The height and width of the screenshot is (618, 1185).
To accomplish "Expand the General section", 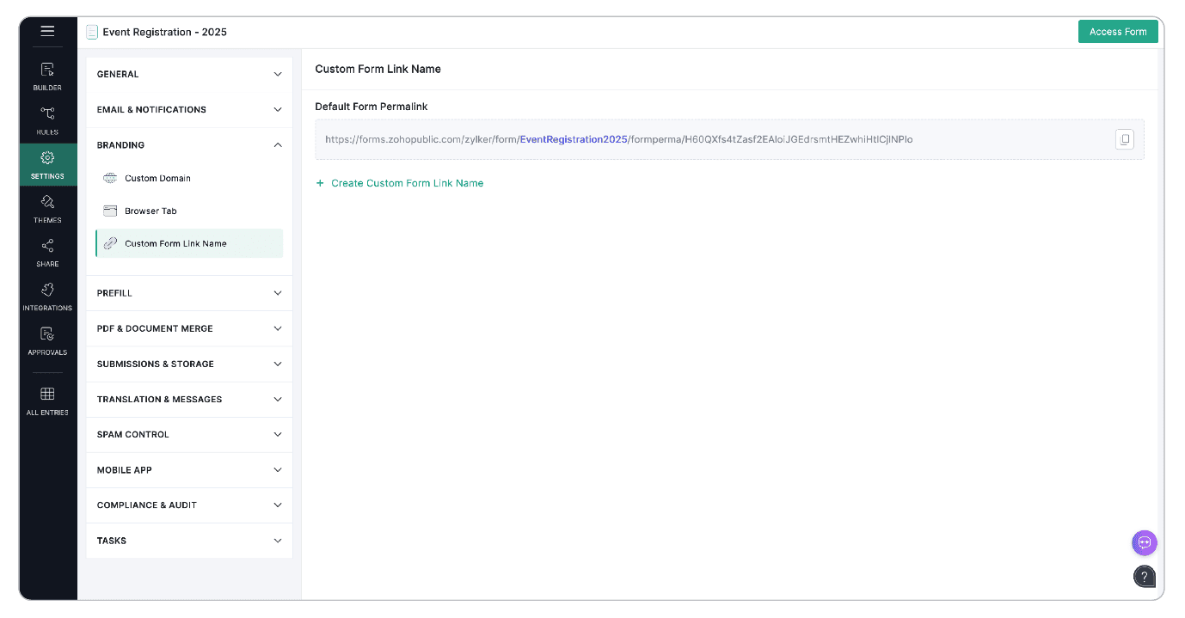I will pos(189,74).
